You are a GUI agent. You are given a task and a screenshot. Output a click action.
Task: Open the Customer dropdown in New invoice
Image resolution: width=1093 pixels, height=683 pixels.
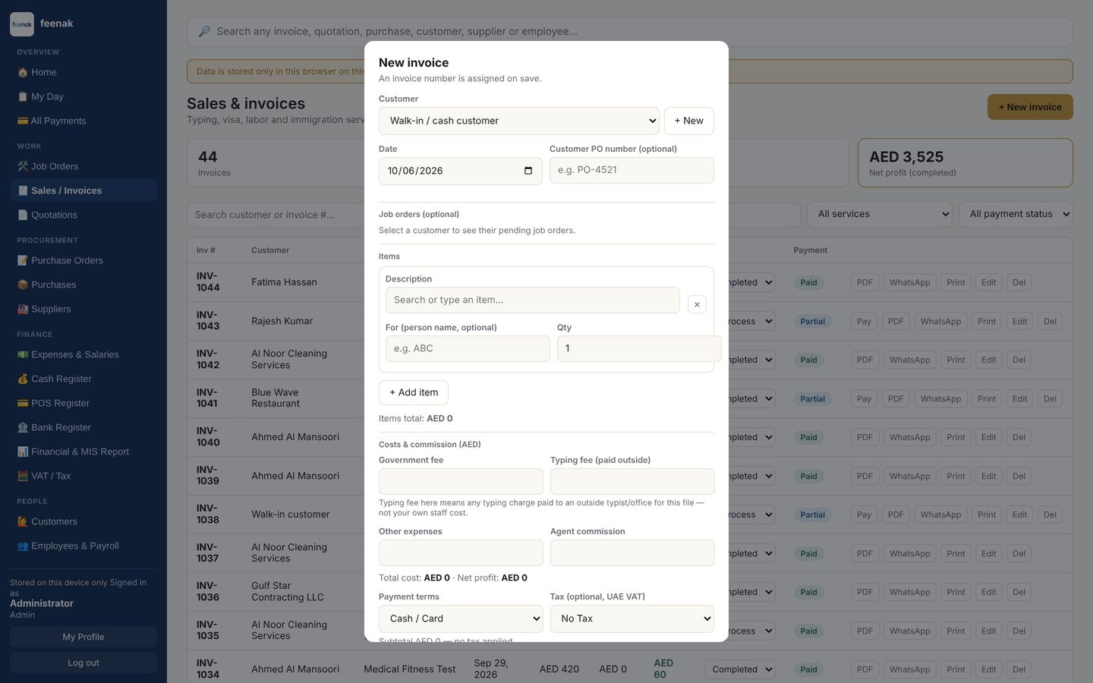coord(519,121)
